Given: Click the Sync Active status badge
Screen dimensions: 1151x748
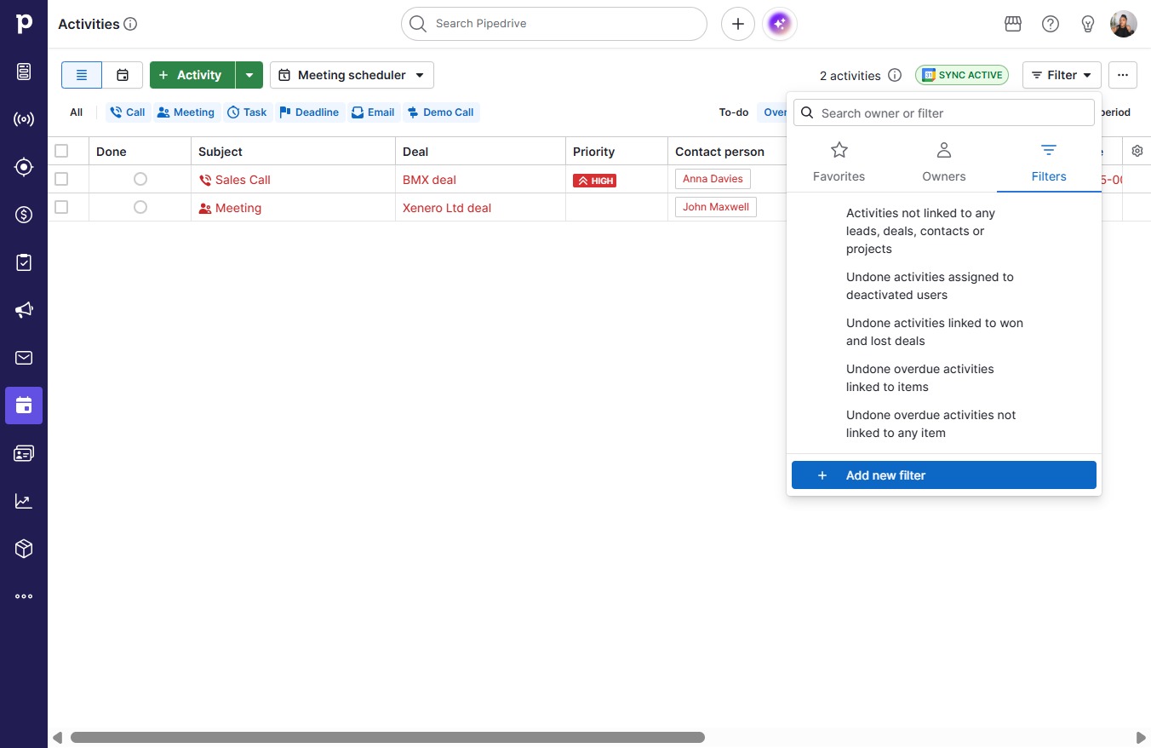Looking at the screenshot, I should [x=962, y=75].
